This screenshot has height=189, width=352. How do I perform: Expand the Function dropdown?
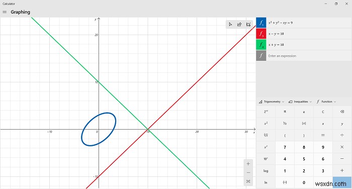click(x=326, y=102)
